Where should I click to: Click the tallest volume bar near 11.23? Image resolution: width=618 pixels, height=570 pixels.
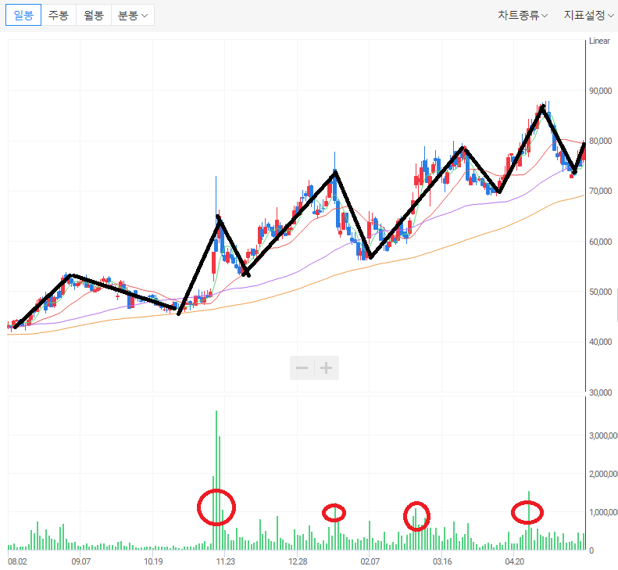216,480
